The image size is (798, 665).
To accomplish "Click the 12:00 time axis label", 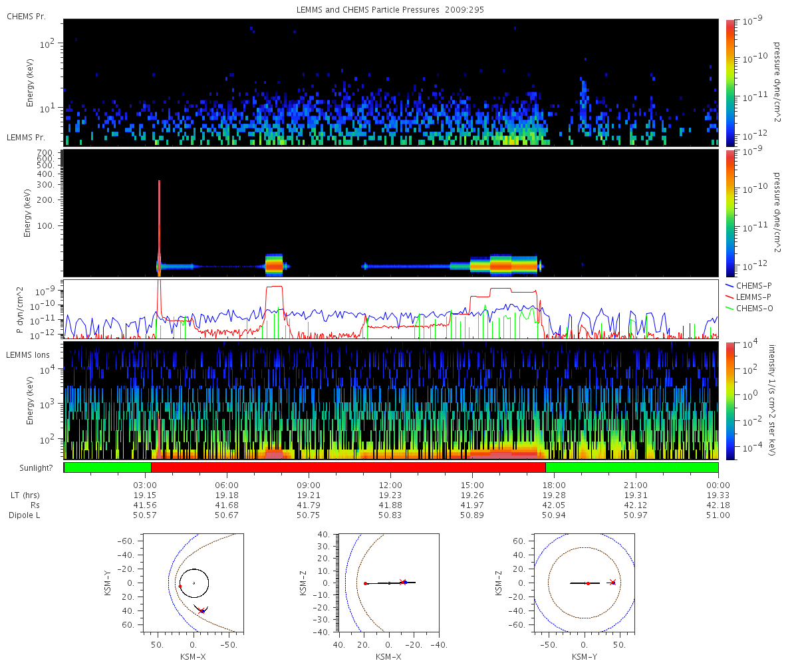I will click(390, 485).
